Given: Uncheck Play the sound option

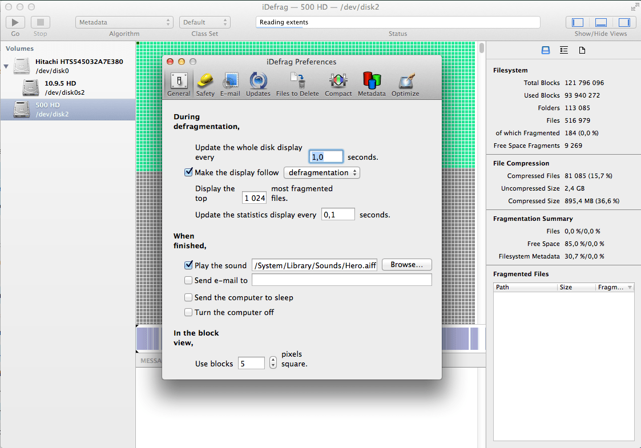Looking at the screenshot, I should [188, 265].
